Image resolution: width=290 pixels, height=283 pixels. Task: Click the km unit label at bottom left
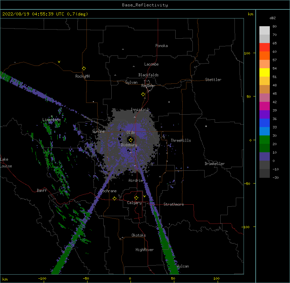[5, 279]
